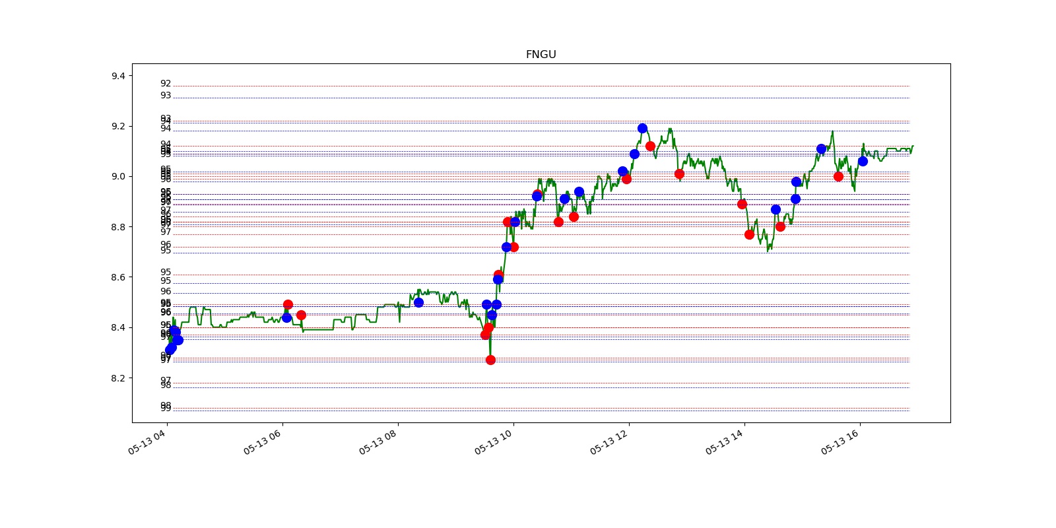Select the blue marker at 8.72 before 10:00

(x=506, y=247)
